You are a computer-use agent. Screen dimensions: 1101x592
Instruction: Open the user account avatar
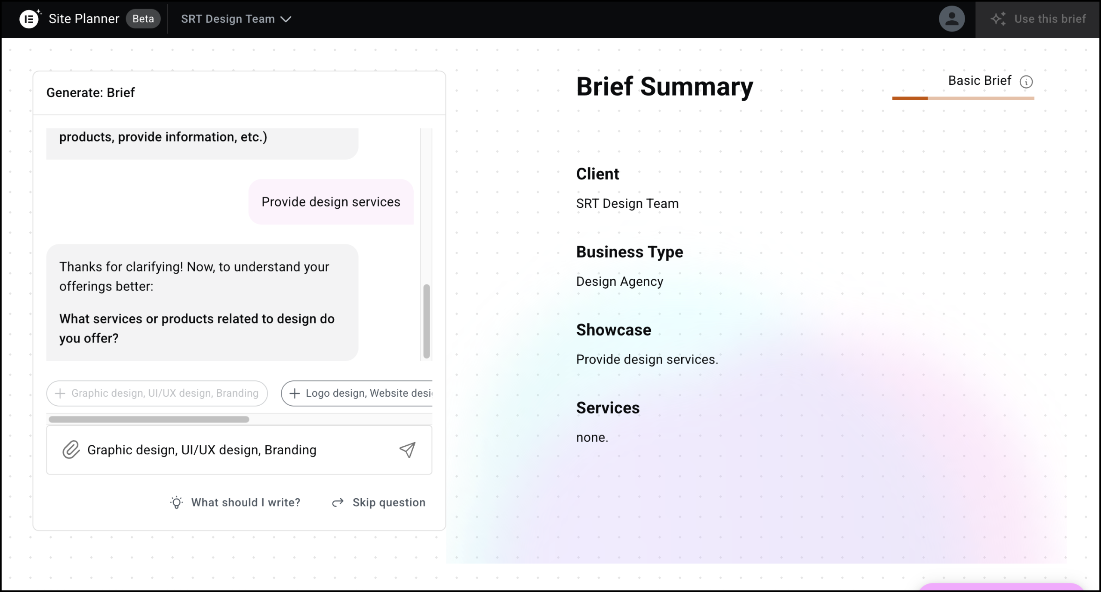coord(951,19)
